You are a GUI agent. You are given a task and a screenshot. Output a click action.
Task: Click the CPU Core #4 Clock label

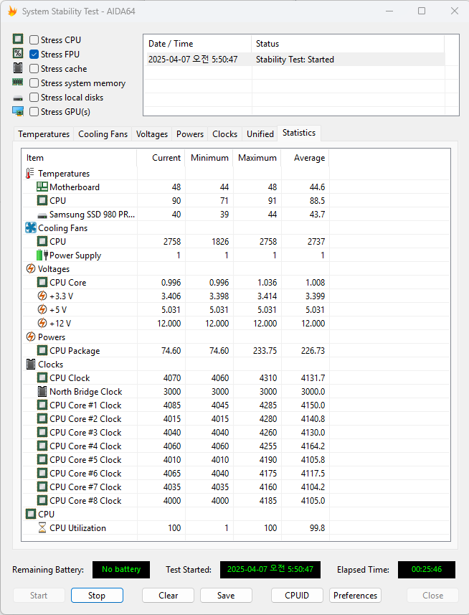point(85,446)
